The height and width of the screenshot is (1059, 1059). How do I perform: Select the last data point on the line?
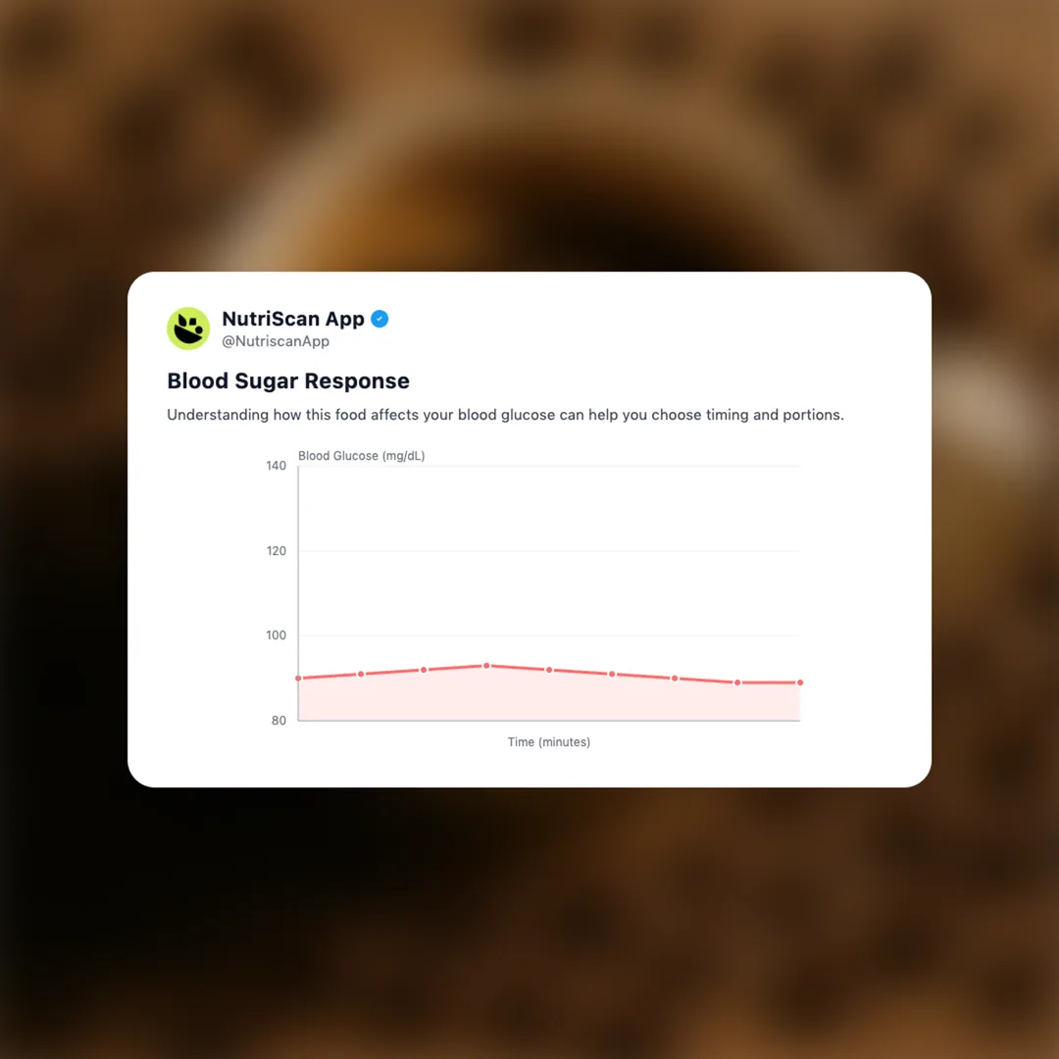[800, 682]
